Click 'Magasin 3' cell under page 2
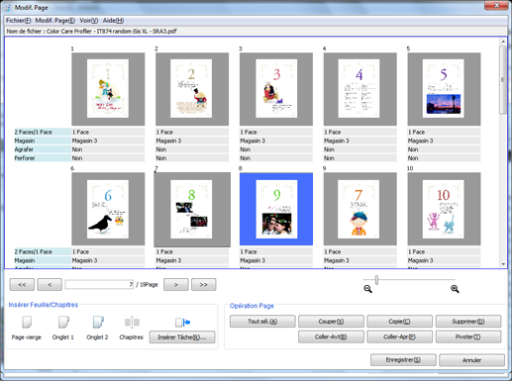The width and height of the screenshot is (512, 381). pyautogui.click(x=192, y=141)
